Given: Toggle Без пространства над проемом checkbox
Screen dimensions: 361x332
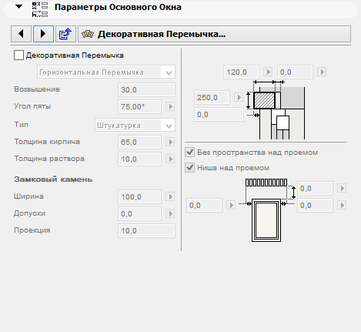Looking at the screenshot, I should point(189,153).
